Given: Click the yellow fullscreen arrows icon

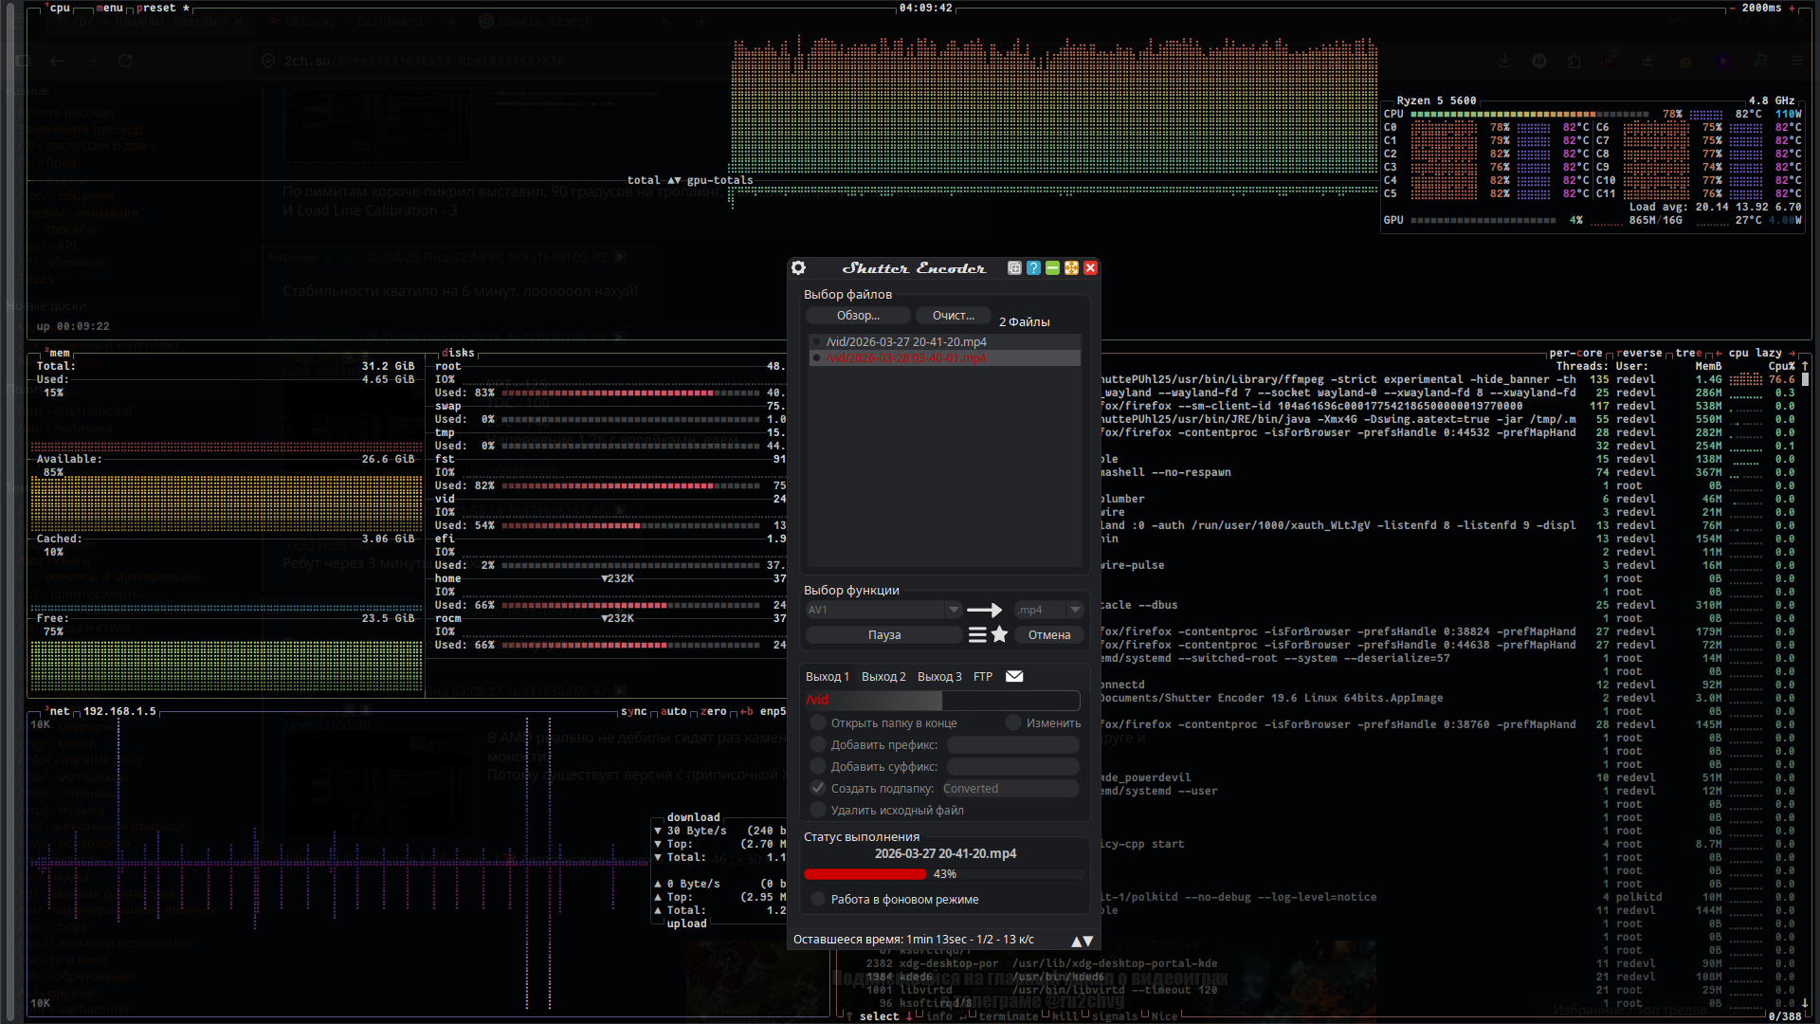Looking at the screenshot, I should tap(1071, 268).
